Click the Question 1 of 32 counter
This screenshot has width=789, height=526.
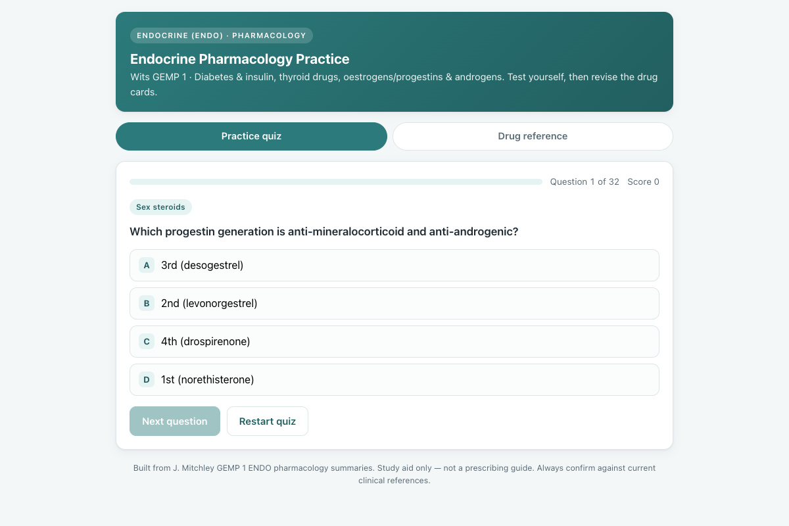point(585,181)
